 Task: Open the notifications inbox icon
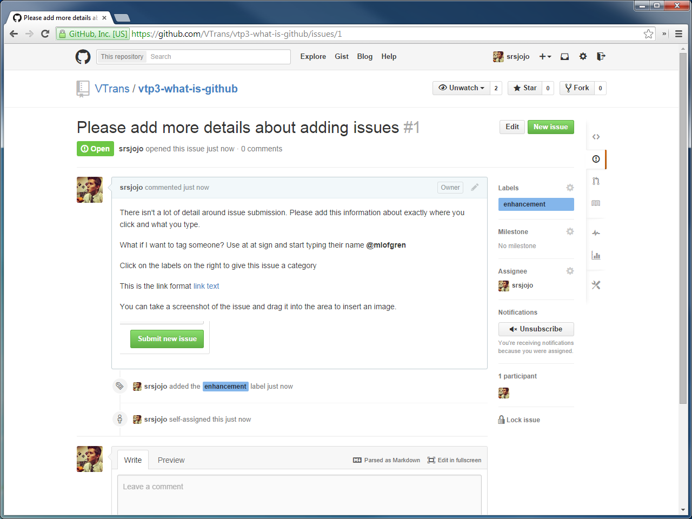(564, 56)
